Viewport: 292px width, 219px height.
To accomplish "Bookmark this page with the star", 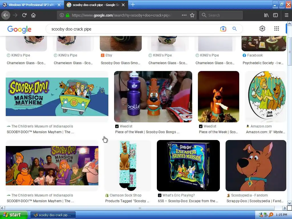I will 192,15.
